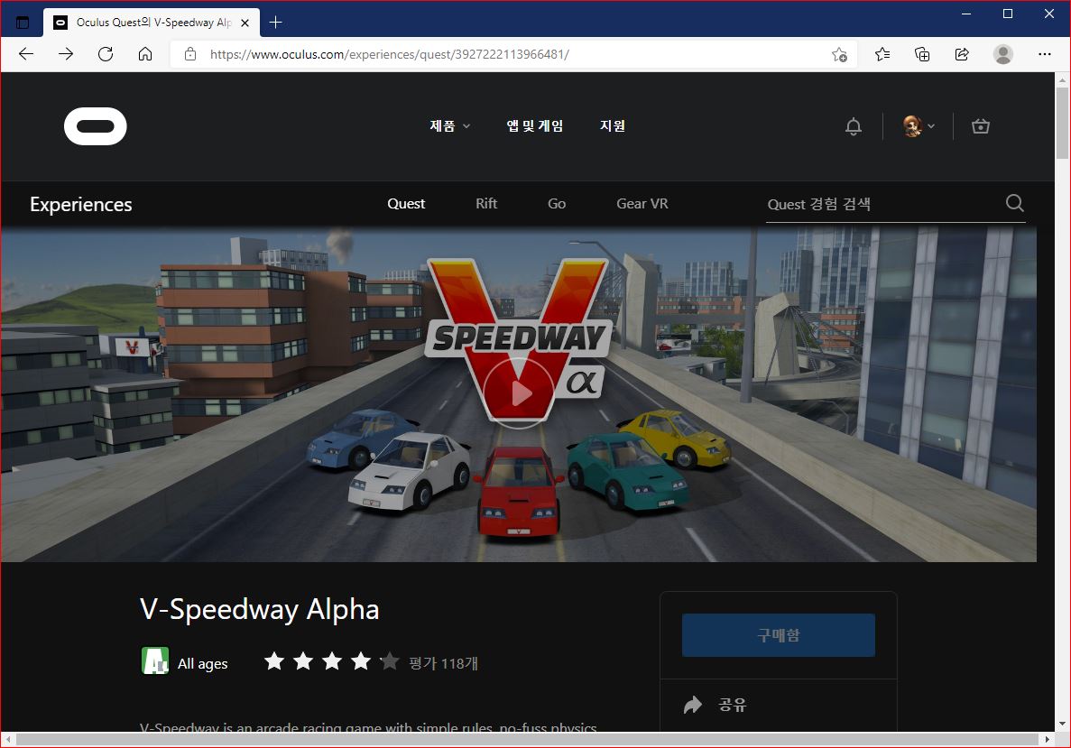1071x748 pixels.
Task: Open the Favorites list
Action: point(882,54)
